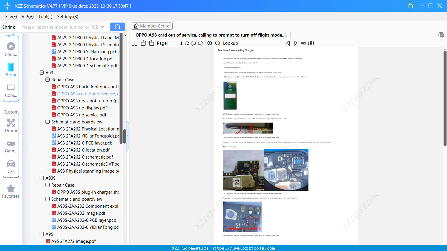Click the binoculars search icon
Screen dimensions: 447x251
tap(311, 43)
